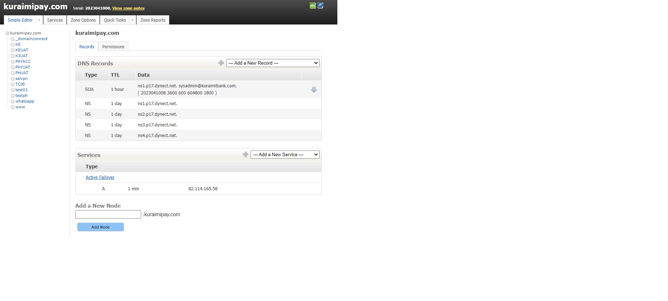Click the node icon next to _domainconnect

13,39
